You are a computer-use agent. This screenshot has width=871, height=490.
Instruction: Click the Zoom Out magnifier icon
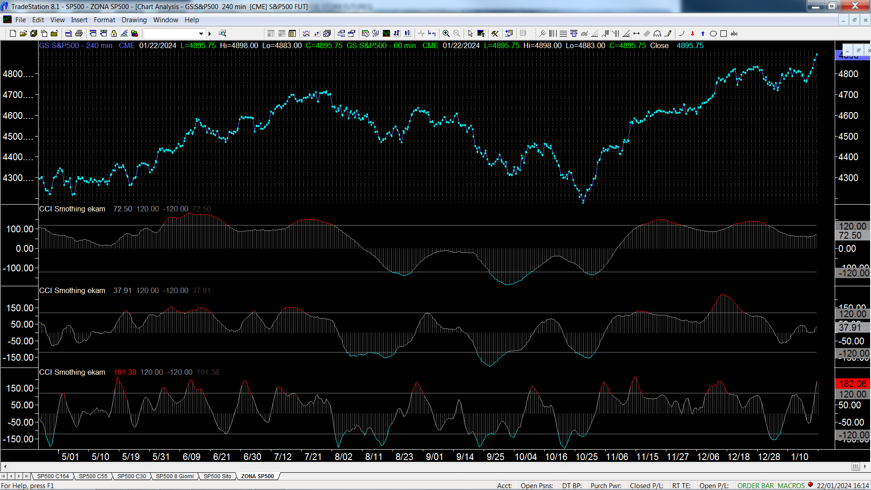[457, 34]
